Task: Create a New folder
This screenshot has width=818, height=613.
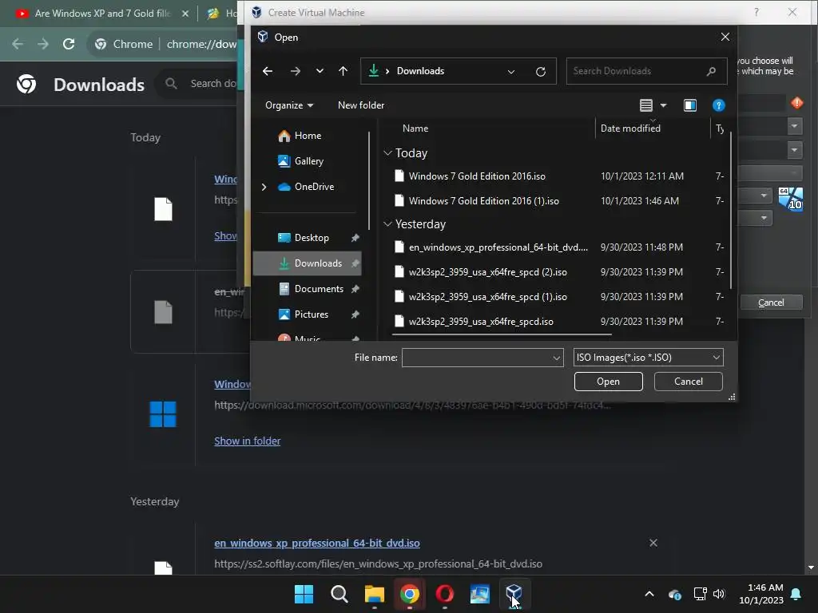Action: pyautogui.click(x=361, y=105)
